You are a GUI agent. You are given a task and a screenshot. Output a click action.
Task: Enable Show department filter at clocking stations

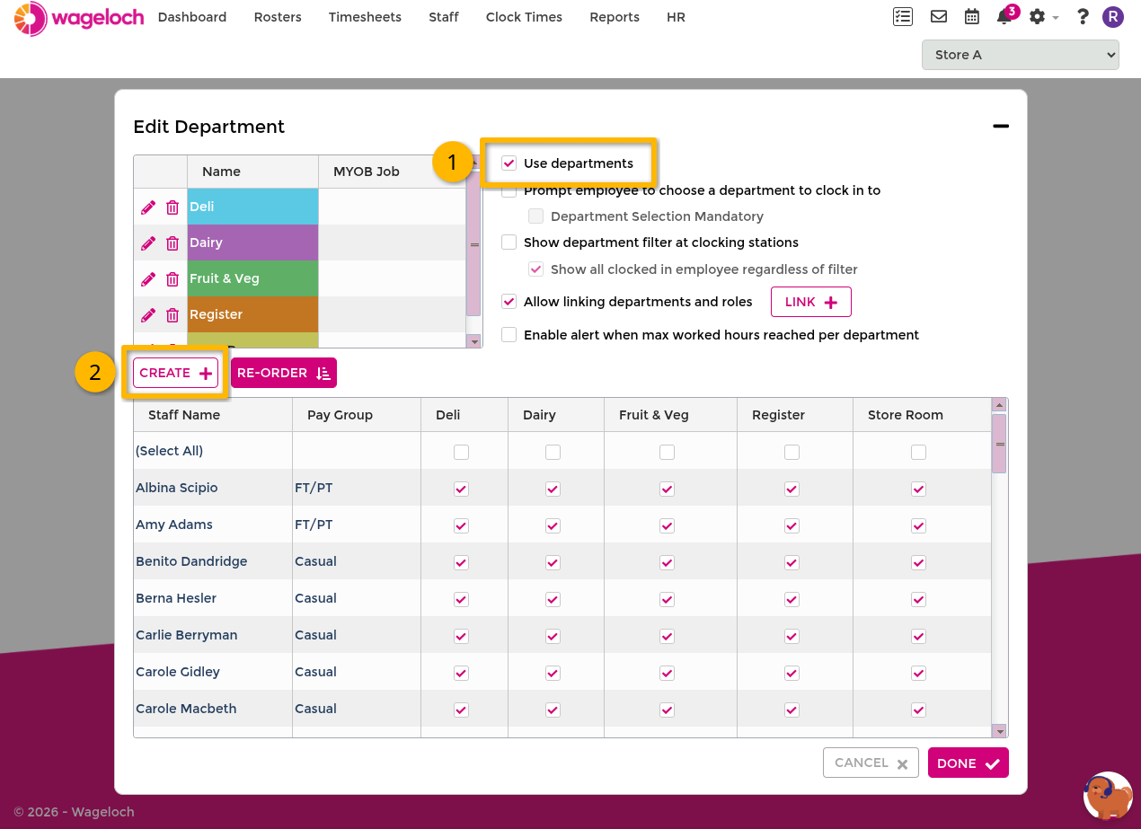(509, 243)
